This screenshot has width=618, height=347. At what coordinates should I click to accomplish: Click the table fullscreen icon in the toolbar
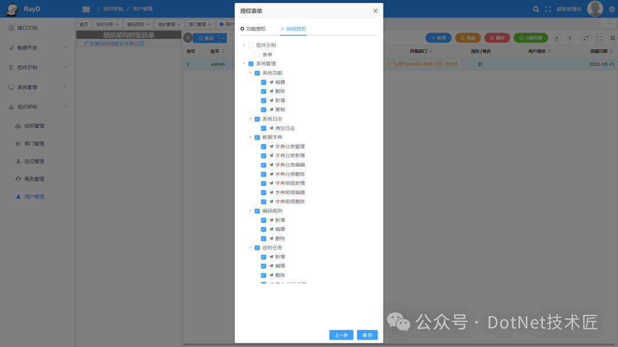tap(599, 38)
